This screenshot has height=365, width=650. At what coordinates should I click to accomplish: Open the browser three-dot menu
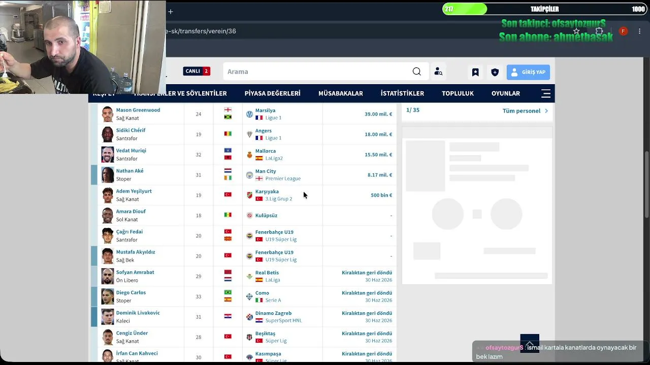(x=639, y=31)
